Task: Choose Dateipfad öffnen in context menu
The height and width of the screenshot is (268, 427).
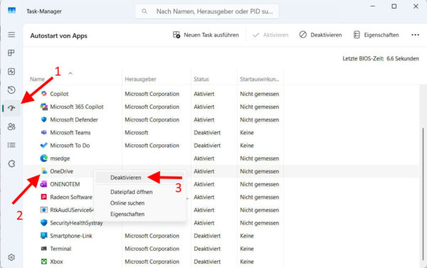Action: (131, 192)
